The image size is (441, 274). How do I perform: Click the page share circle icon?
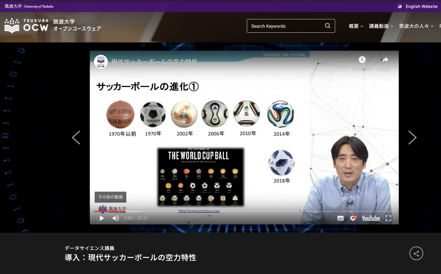[x=416, y=253]
